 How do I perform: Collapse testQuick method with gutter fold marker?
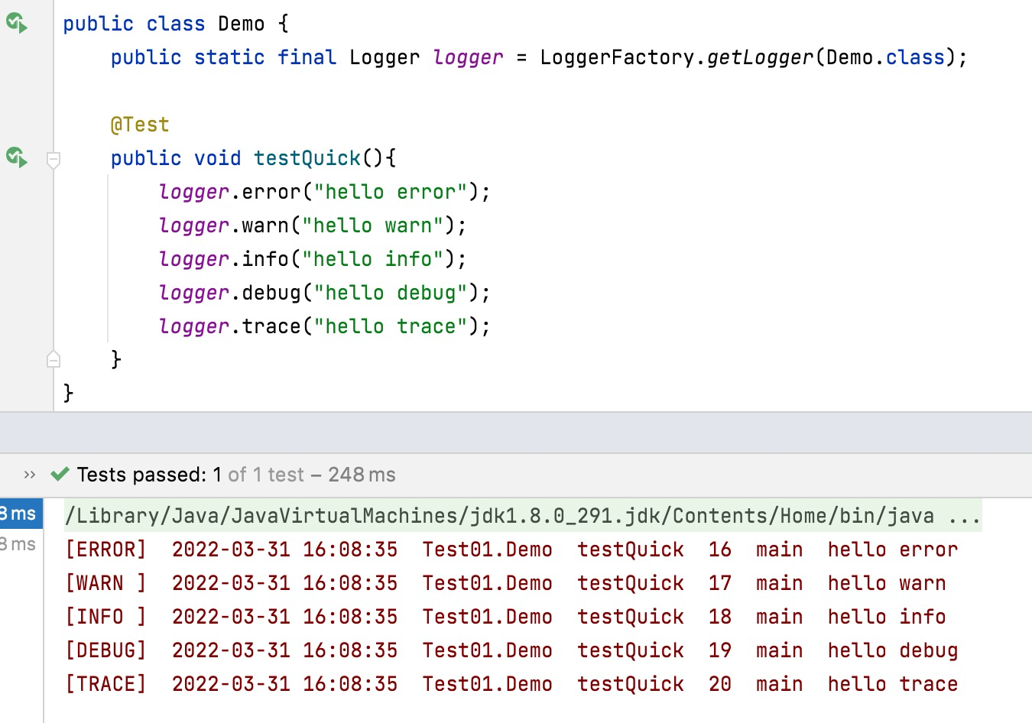coord(54,160)
